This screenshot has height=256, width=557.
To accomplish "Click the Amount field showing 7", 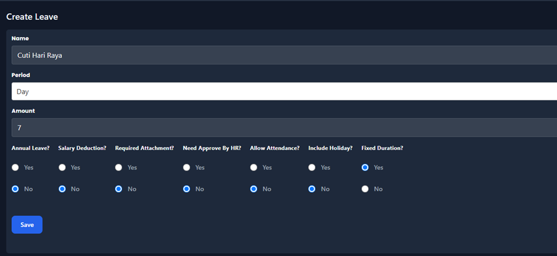I will [284, 128].
